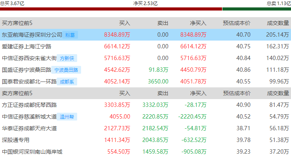
Task: Click the 方新侠 tag badge
Action: click(67, 58)
